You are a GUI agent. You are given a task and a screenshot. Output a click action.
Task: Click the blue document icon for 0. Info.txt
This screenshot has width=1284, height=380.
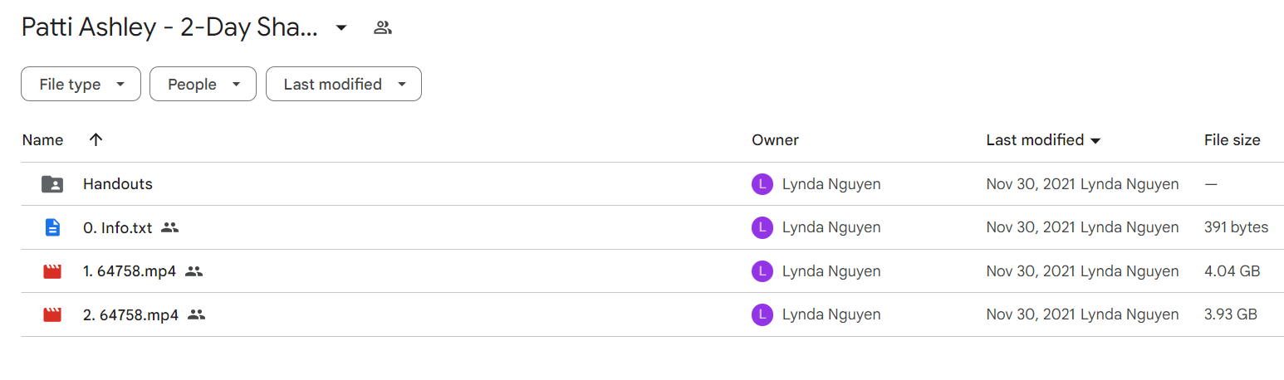[52, 227]
